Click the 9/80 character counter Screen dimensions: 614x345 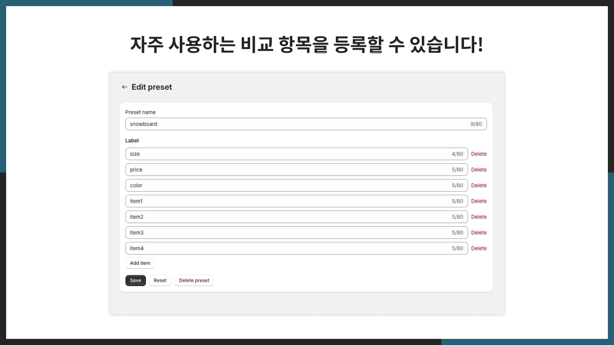(476, 124)
